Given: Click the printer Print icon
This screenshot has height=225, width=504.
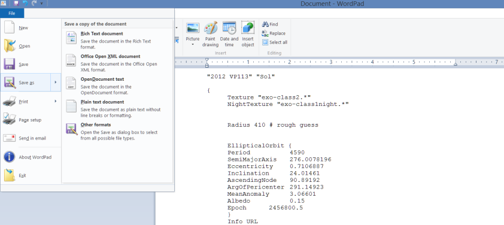Looking at the screenshot, I should point(10,101).
